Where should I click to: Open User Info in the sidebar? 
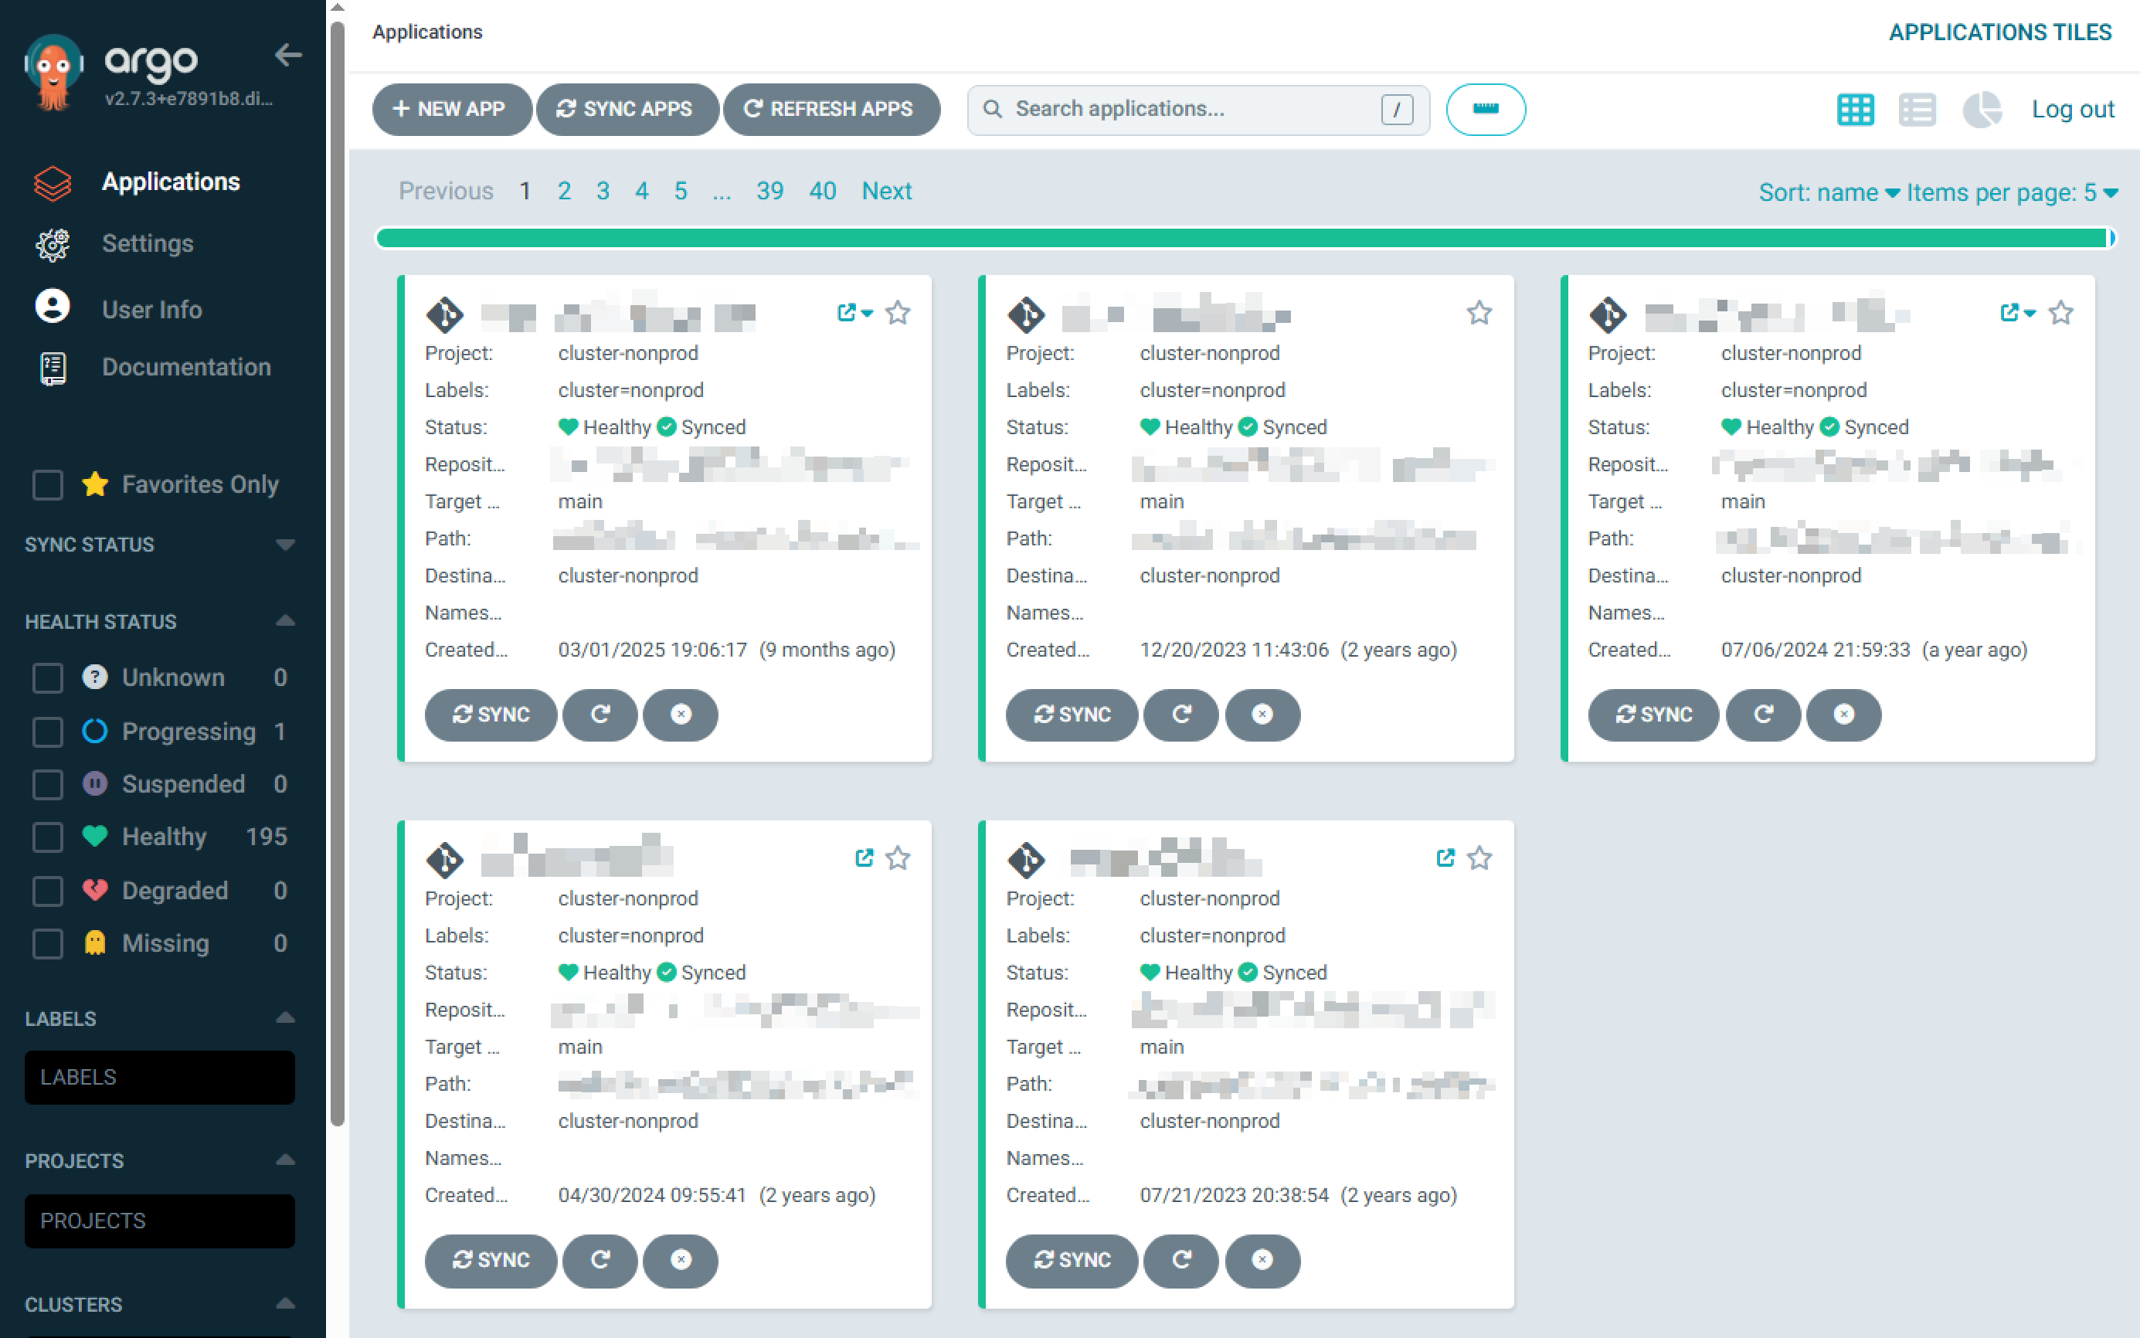pyautogui.click(x=151, y=309)
